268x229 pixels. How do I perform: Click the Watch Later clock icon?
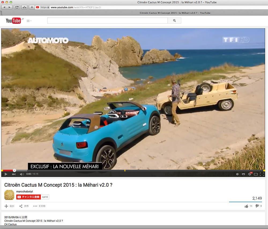pos(237,174)
